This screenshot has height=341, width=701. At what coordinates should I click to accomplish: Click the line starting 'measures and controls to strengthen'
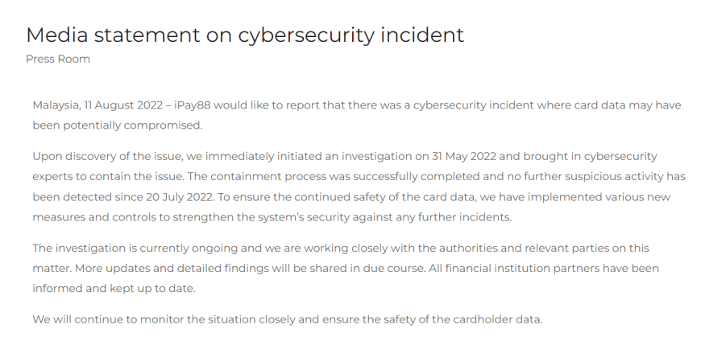pos(272,217)
